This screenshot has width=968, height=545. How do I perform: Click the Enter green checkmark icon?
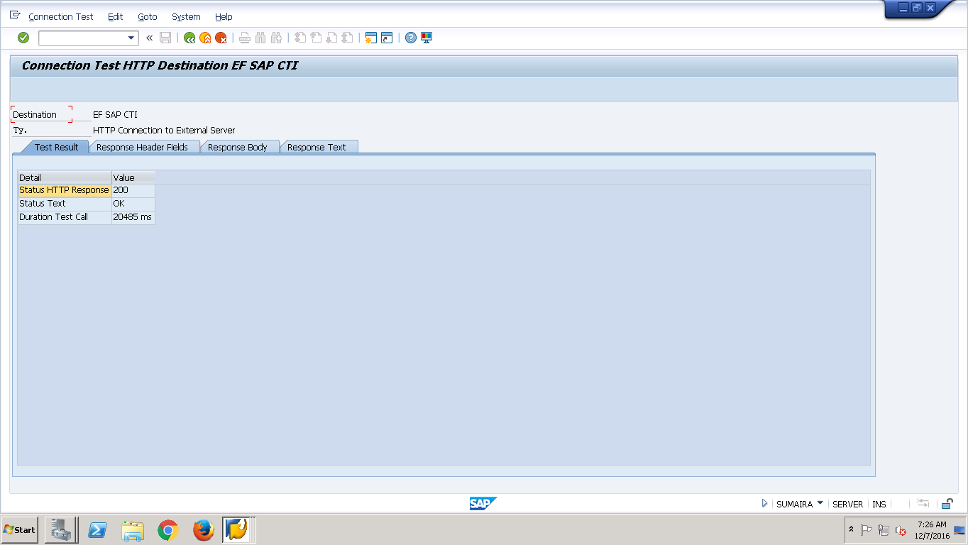tap(23, 38)
